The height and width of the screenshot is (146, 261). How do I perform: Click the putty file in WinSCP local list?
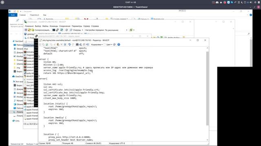29,73
